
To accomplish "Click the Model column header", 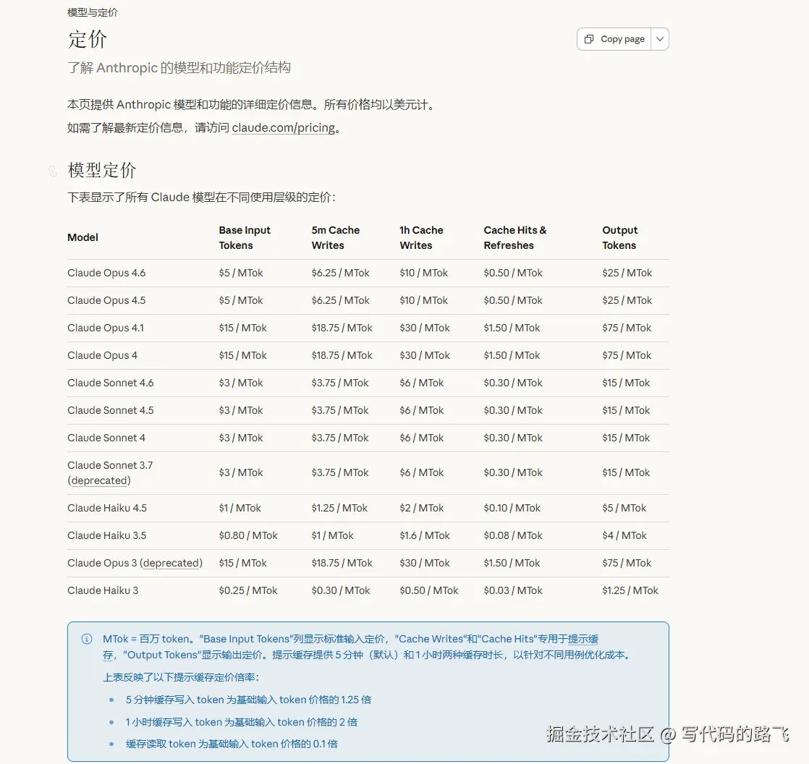I will [x=82, y=237].
